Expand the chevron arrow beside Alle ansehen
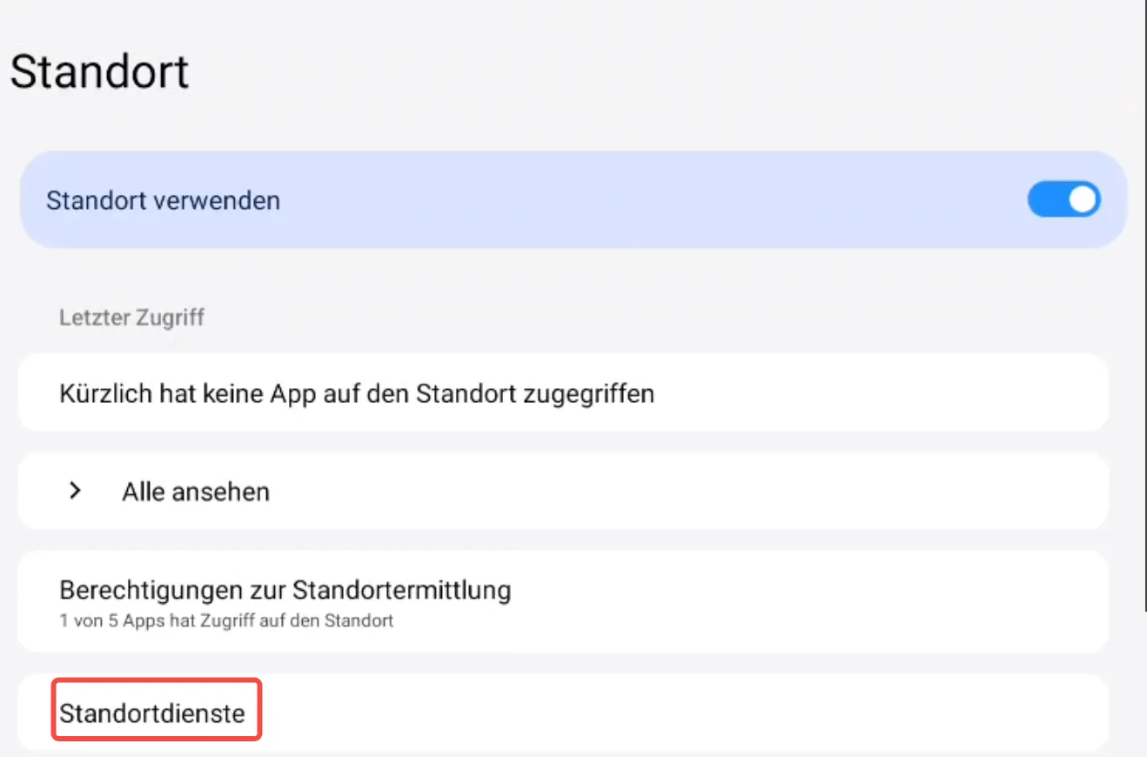The width and height of the screenshot is (1147, 757). [75, 492]
